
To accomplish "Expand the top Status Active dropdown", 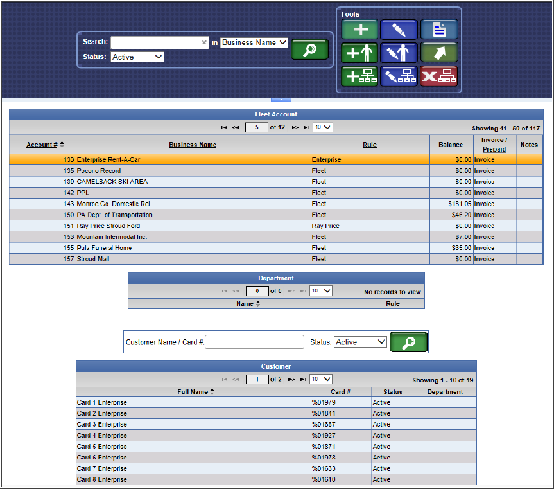I will click(137, 57).
